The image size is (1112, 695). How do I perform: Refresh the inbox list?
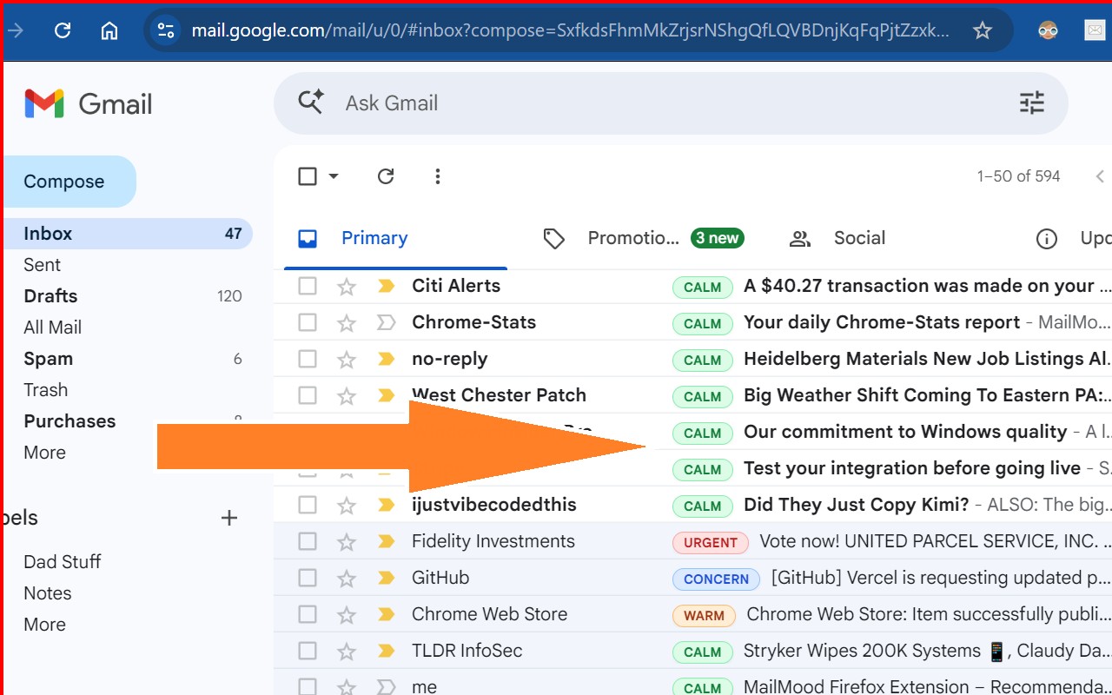(x=386, y=176)
